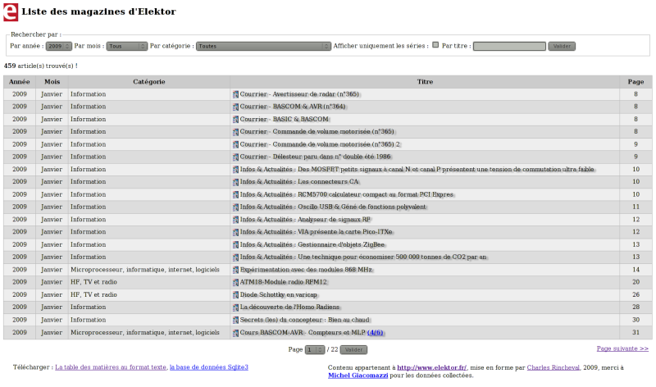The height and width of the screenshot is (387, 656).
Task: Download 'la base de données Sqlite3' link
Action: [x=209, y=367]
